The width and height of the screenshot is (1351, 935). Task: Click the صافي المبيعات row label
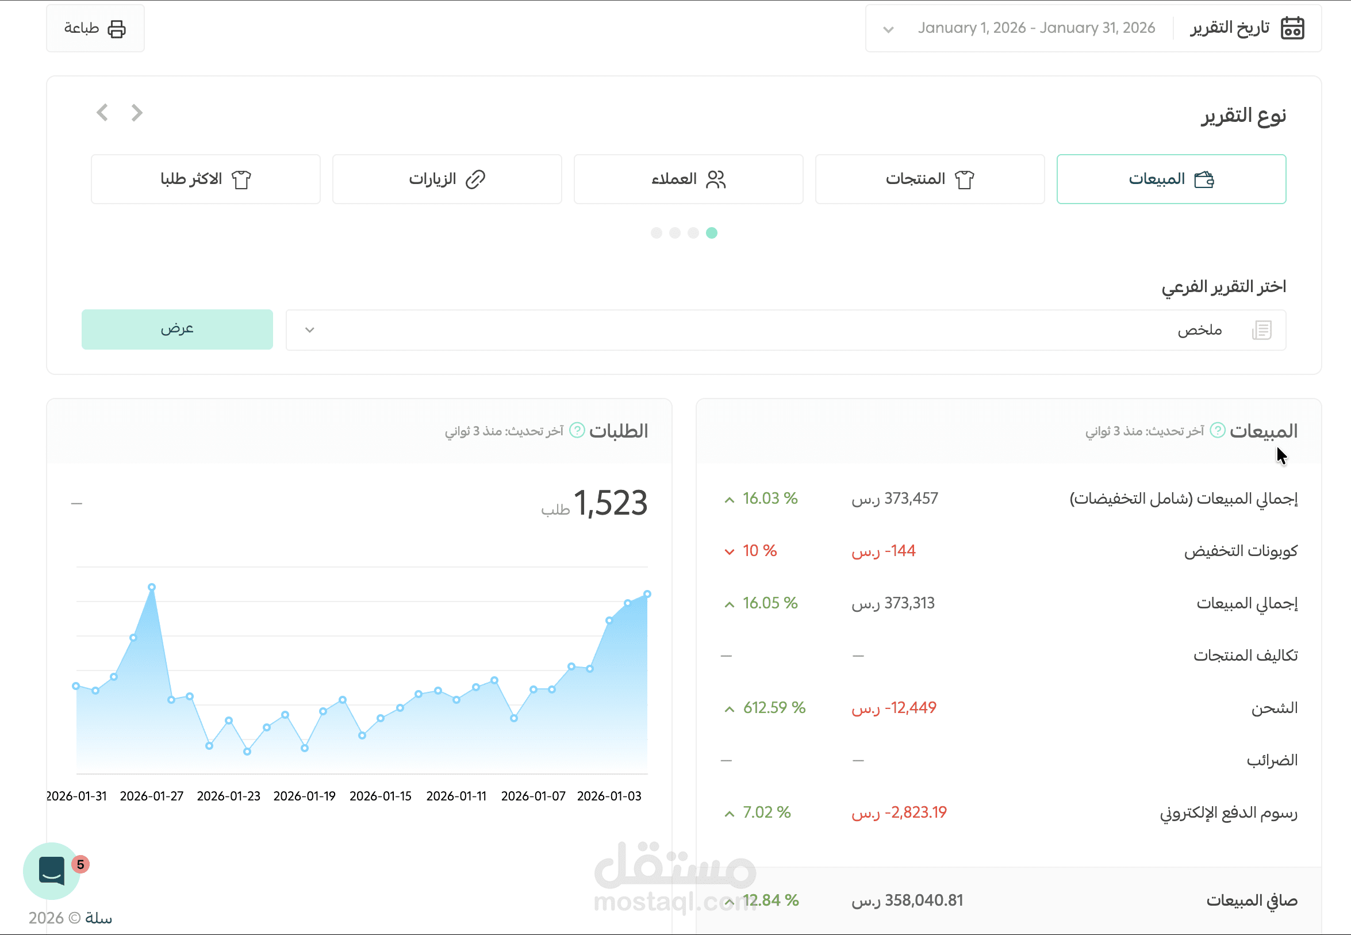(1252, 901)
